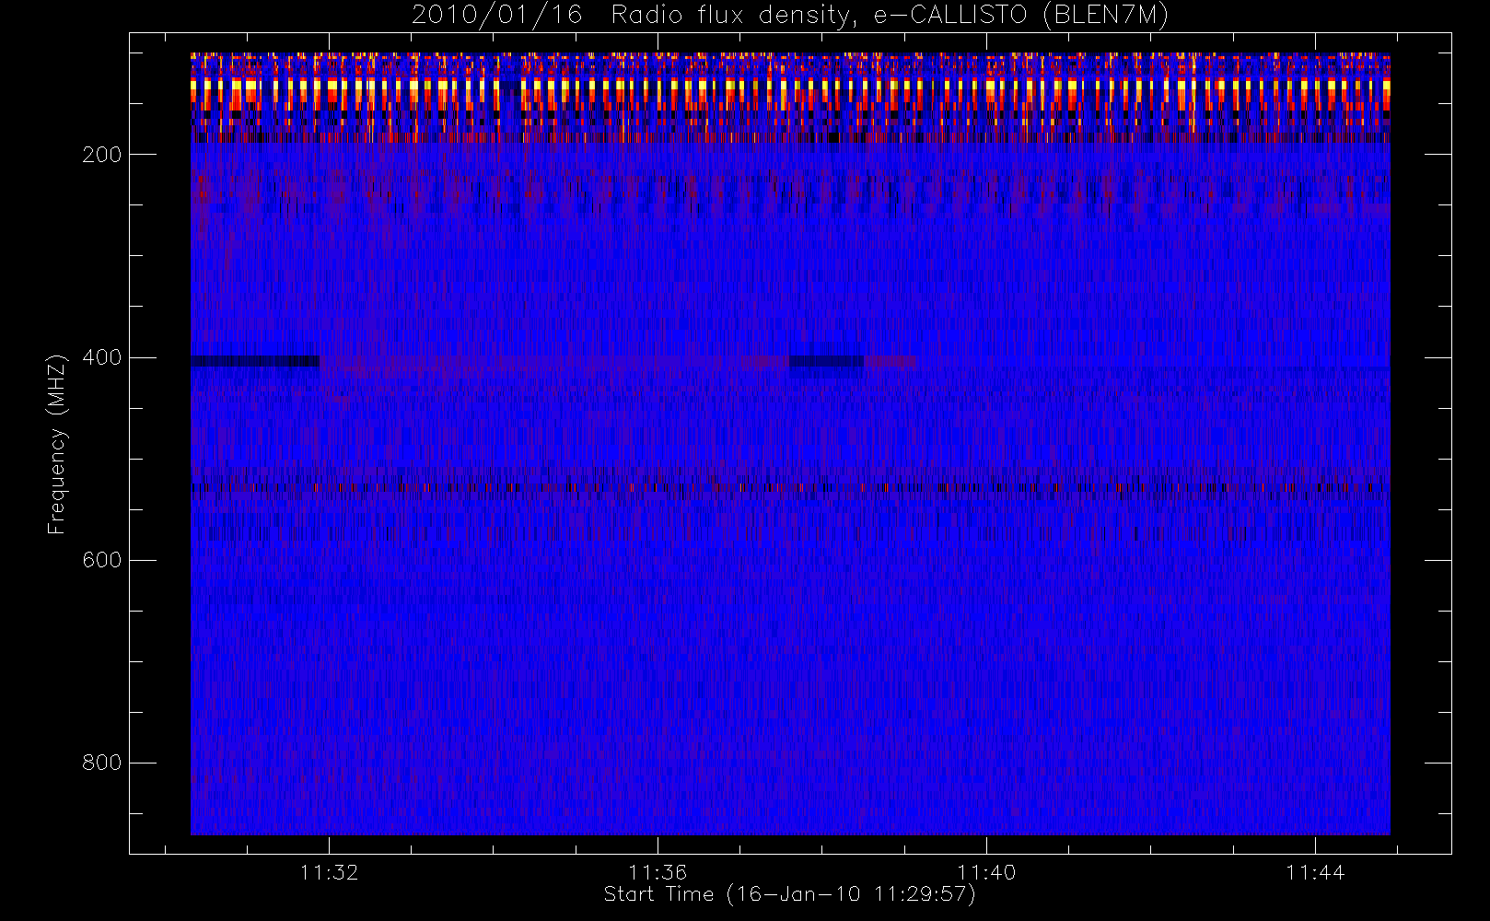Viewport: 1490px width, 921px height.
Task: Click the first dark band near 400 MHz
Action: click(255, 361)
